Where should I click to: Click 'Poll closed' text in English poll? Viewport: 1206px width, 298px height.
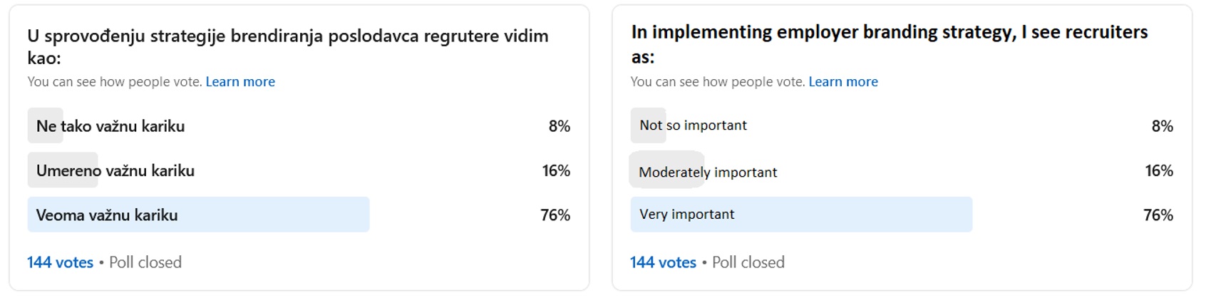[748, 262]
